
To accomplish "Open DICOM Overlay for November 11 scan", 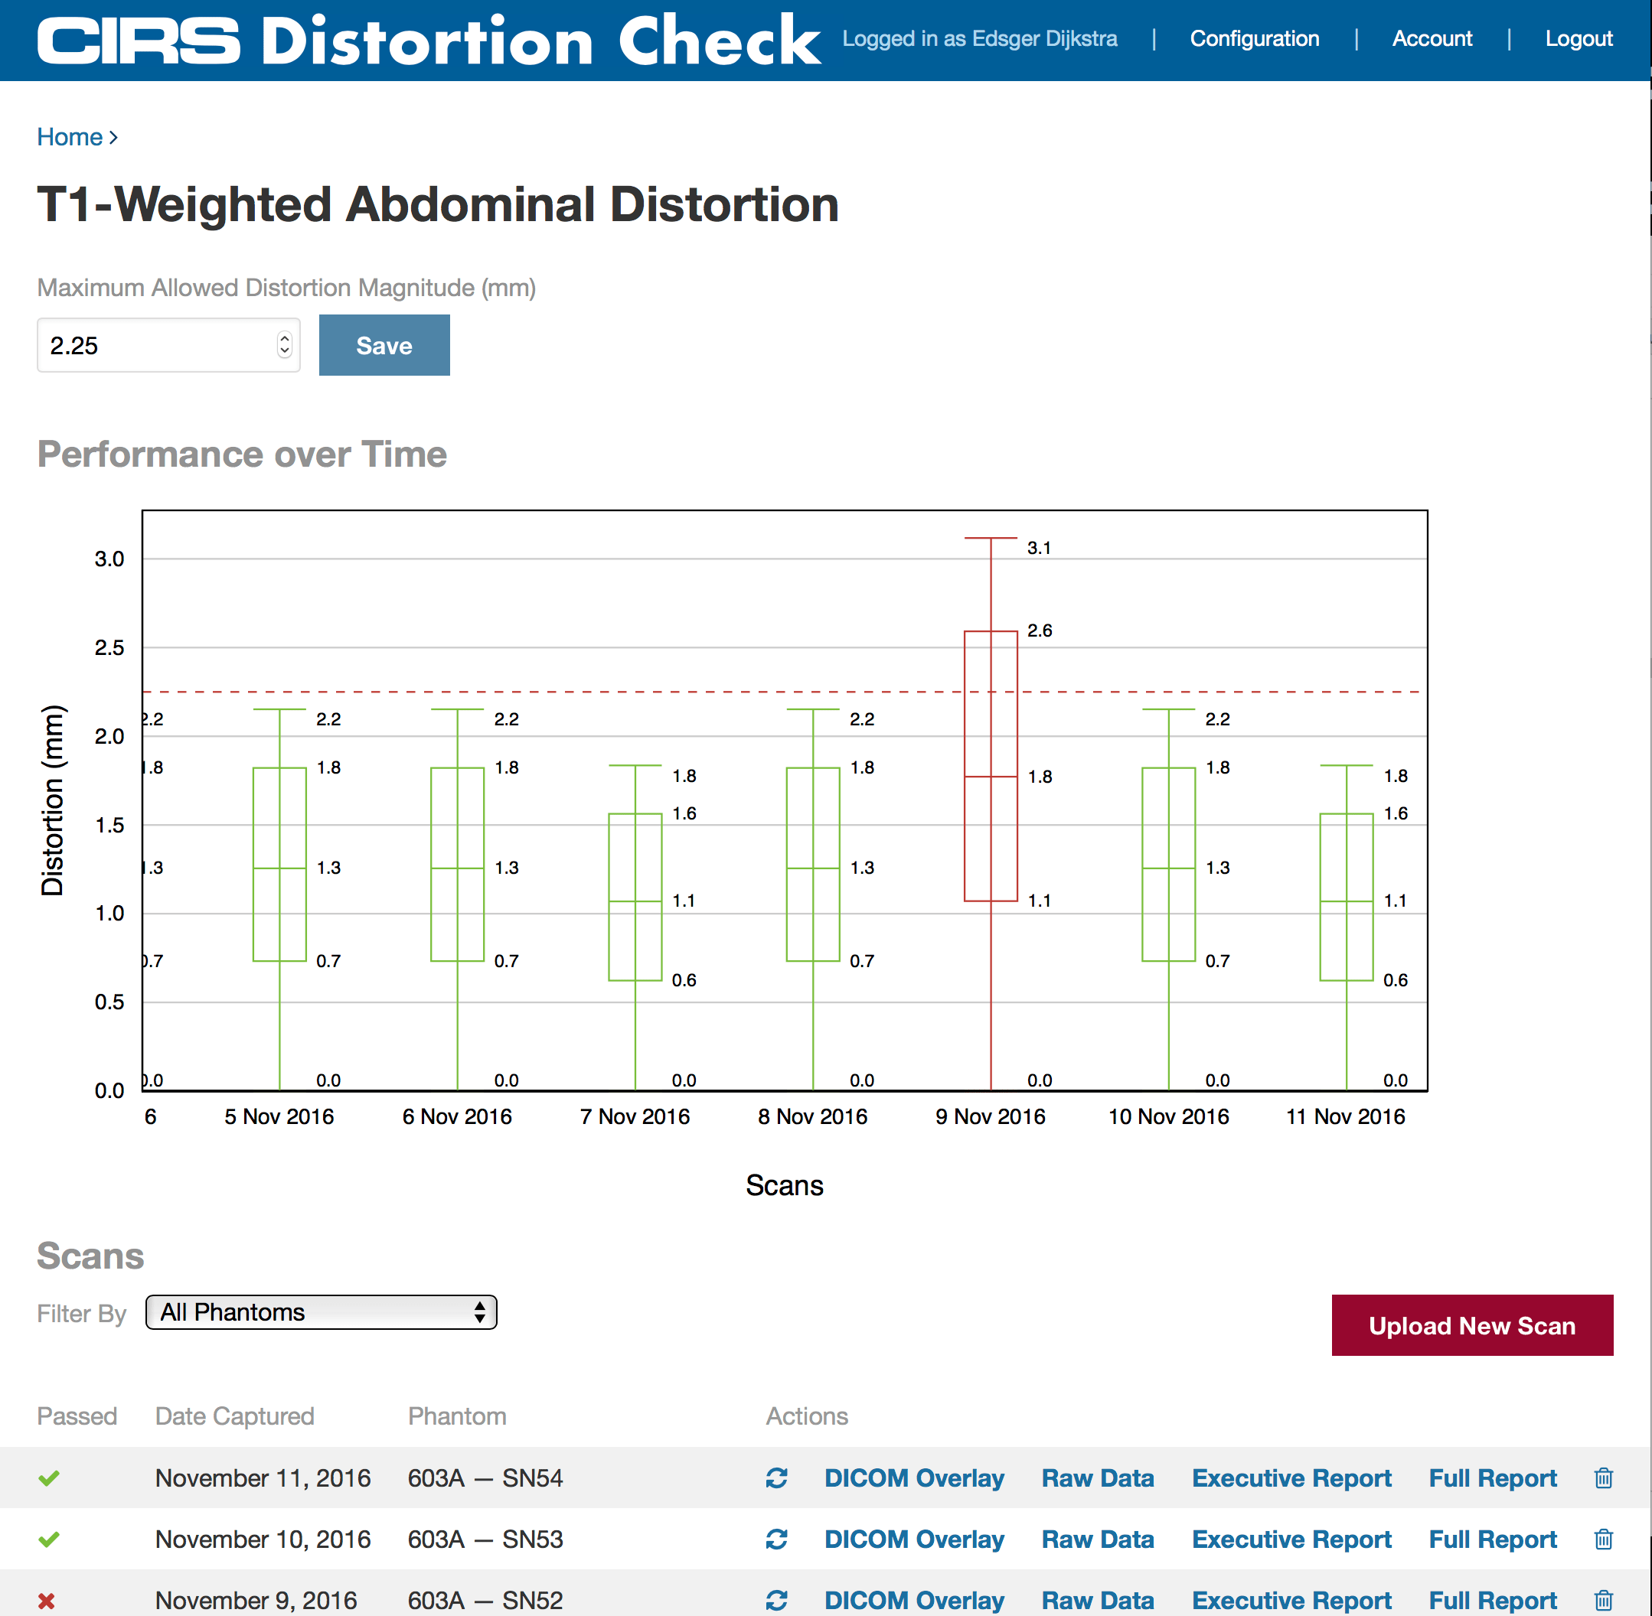I will point(914,1478).
